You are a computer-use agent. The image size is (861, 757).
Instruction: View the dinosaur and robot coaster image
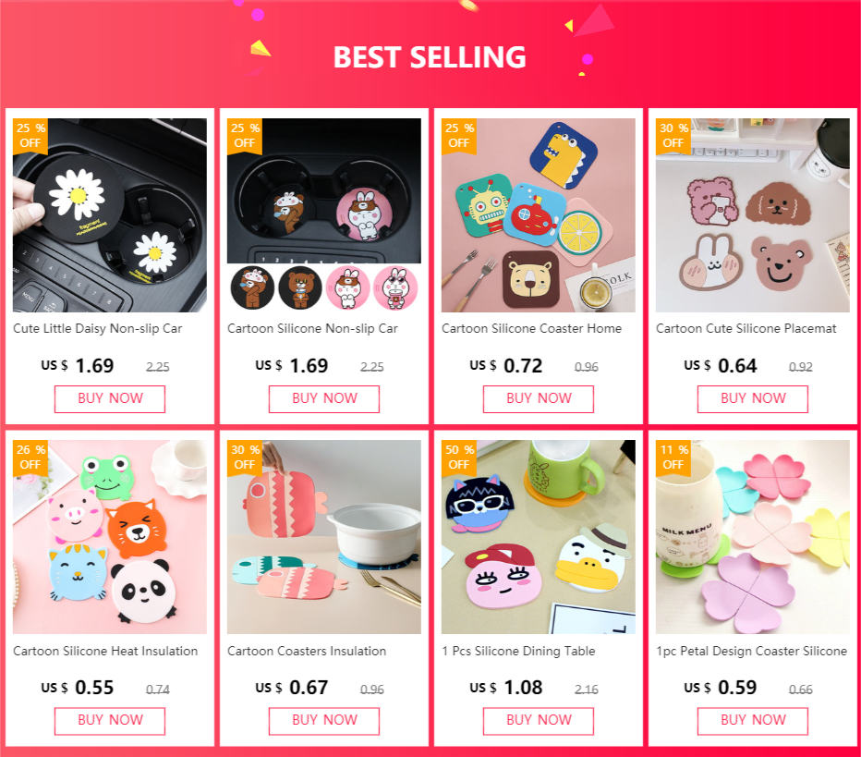tap(538, 215)
